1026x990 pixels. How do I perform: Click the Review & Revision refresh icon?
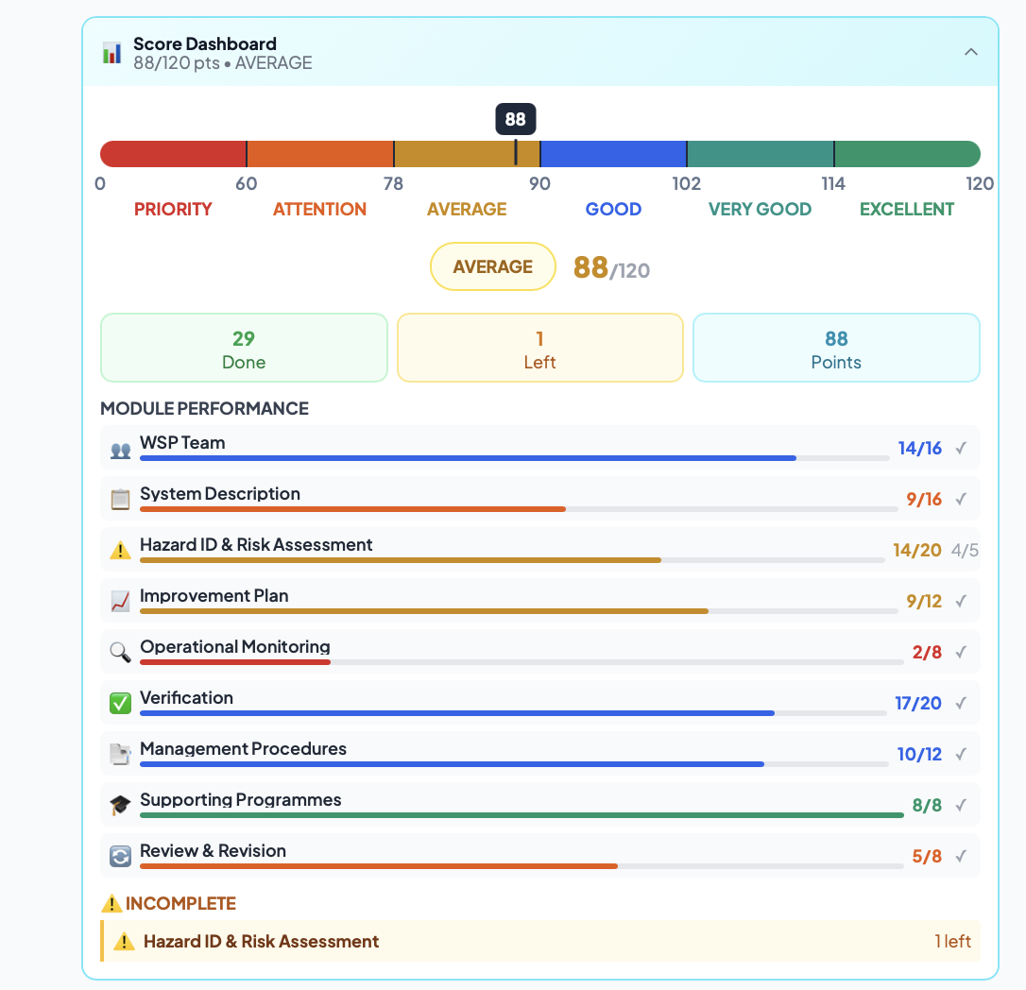(120, 856)
